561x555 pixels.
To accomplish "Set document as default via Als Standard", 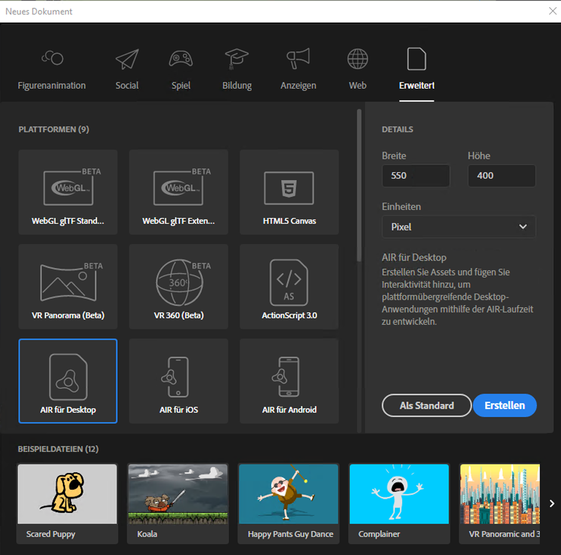I will pos(426,406).
